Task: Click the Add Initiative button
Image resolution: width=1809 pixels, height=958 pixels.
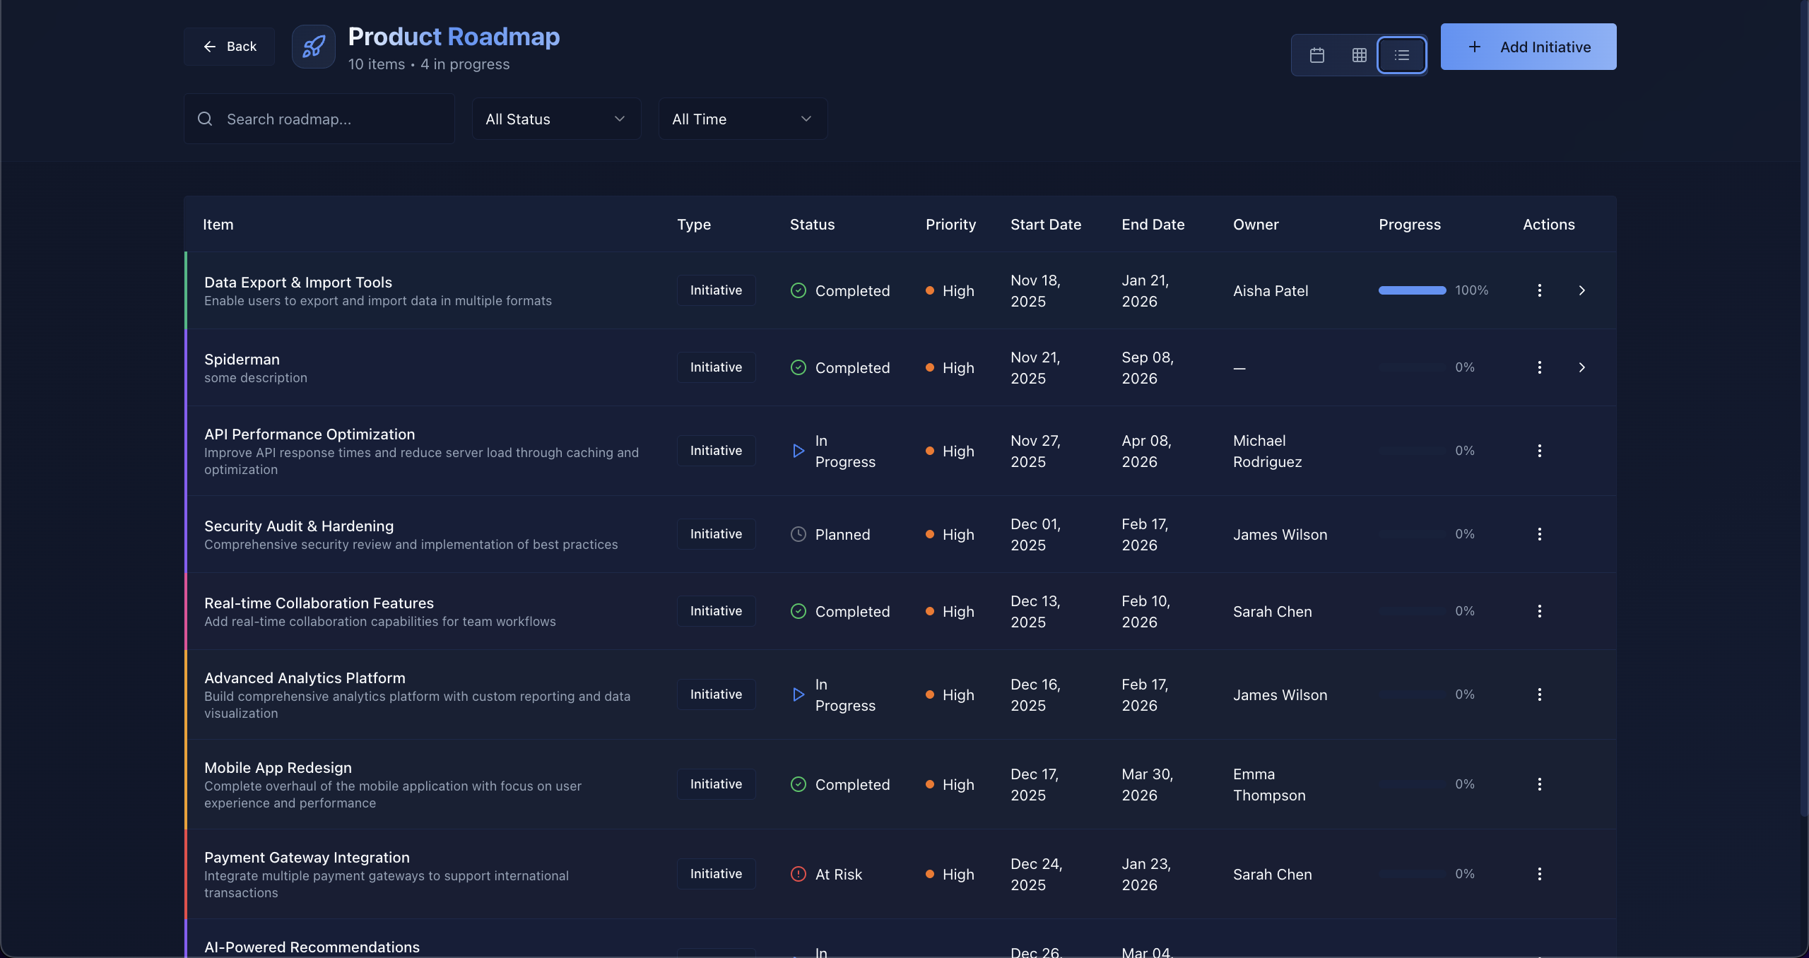Action: [x=1528, y=47]
